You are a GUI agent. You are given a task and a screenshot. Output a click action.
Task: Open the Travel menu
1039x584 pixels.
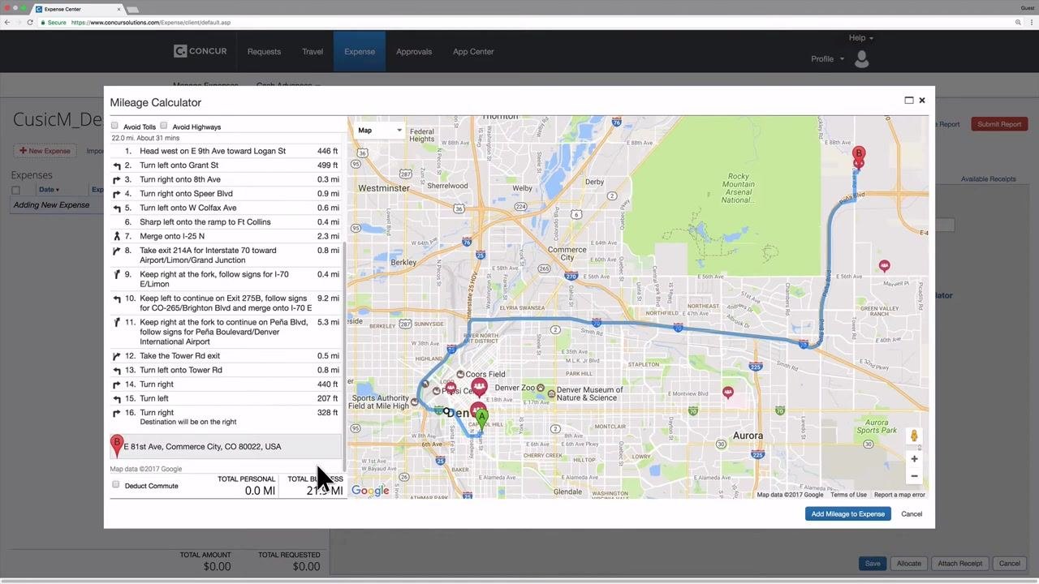(x=313, y=52)
